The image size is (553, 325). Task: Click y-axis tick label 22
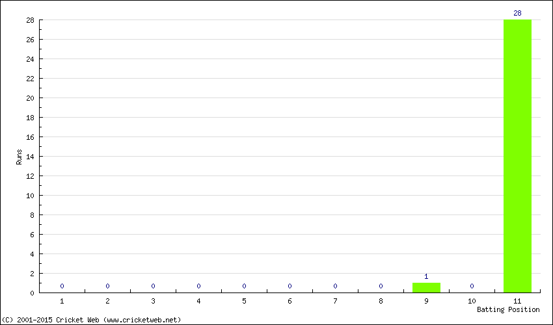(x=31, y=79)
